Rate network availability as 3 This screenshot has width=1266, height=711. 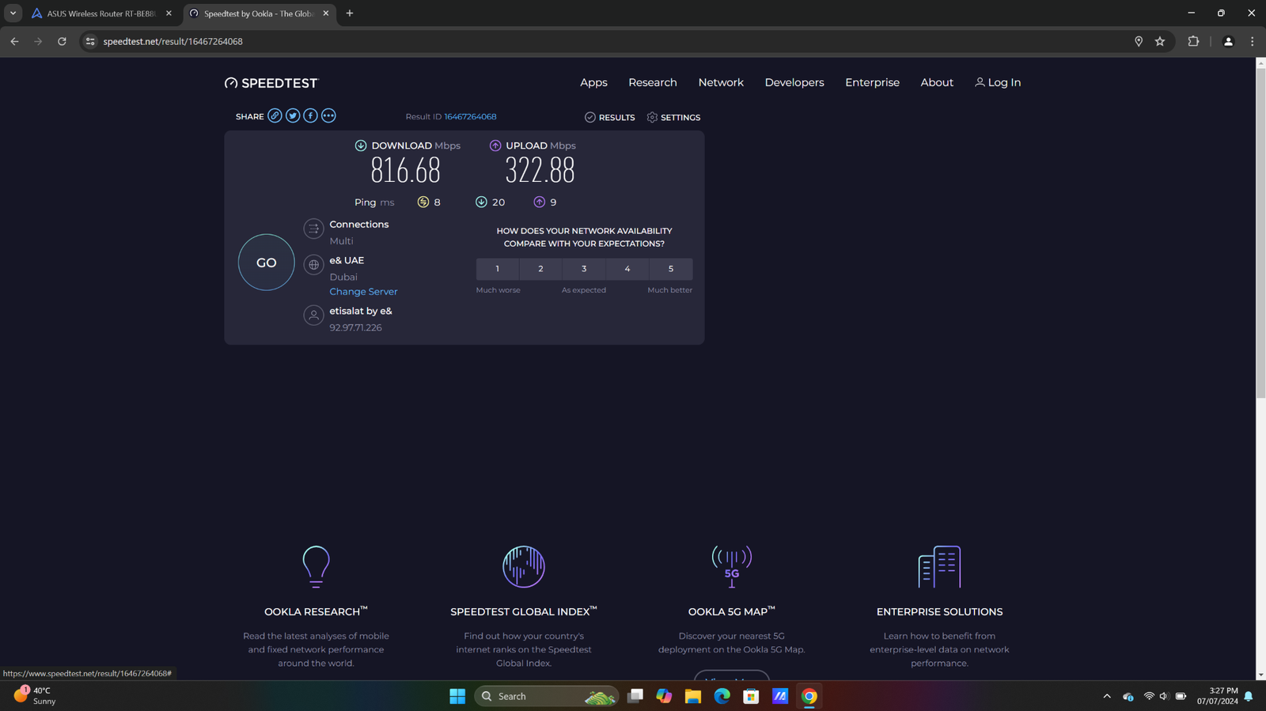click(584, 269)
